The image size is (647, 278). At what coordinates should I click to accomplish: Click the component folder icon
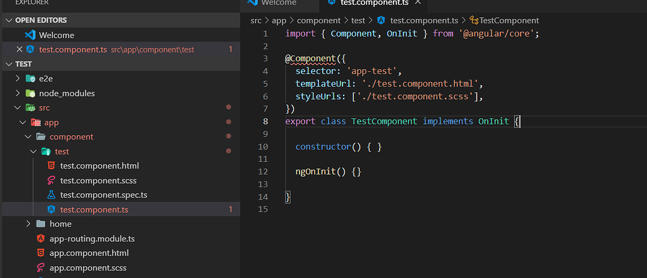(x=40, y=136)
